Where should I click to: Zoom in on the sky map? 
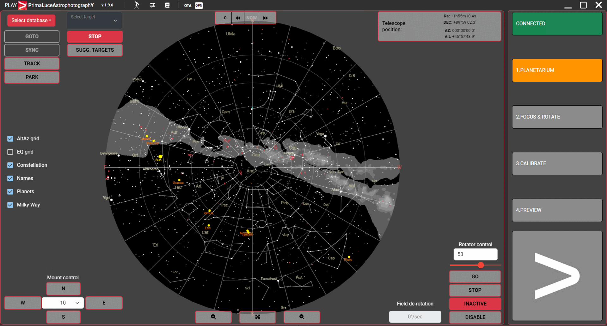213,317
